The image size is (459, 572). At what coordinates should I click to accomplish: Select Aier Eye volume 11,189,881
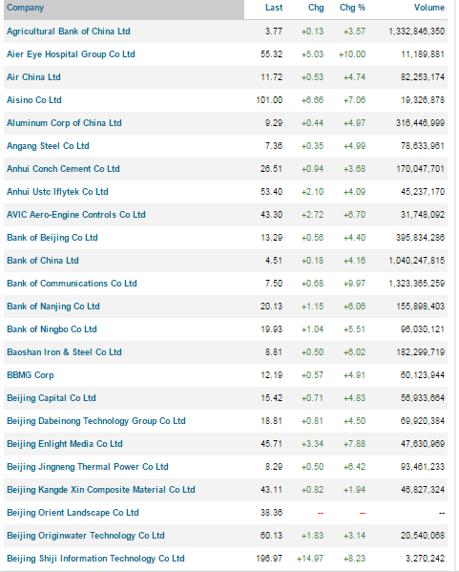423,54
